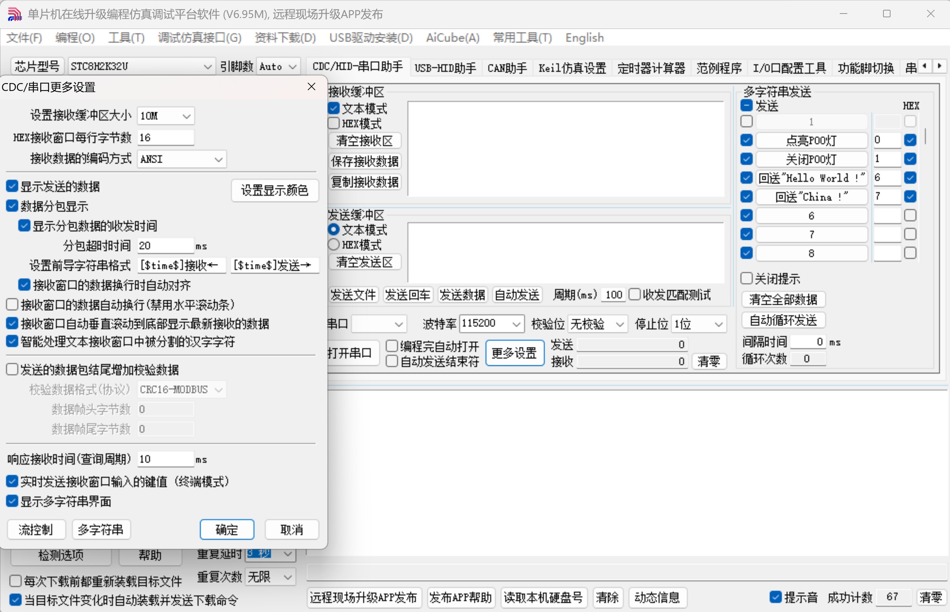Switch to CAN助手 tab
This screenshot has width=950, height=612.
[507, 68]
